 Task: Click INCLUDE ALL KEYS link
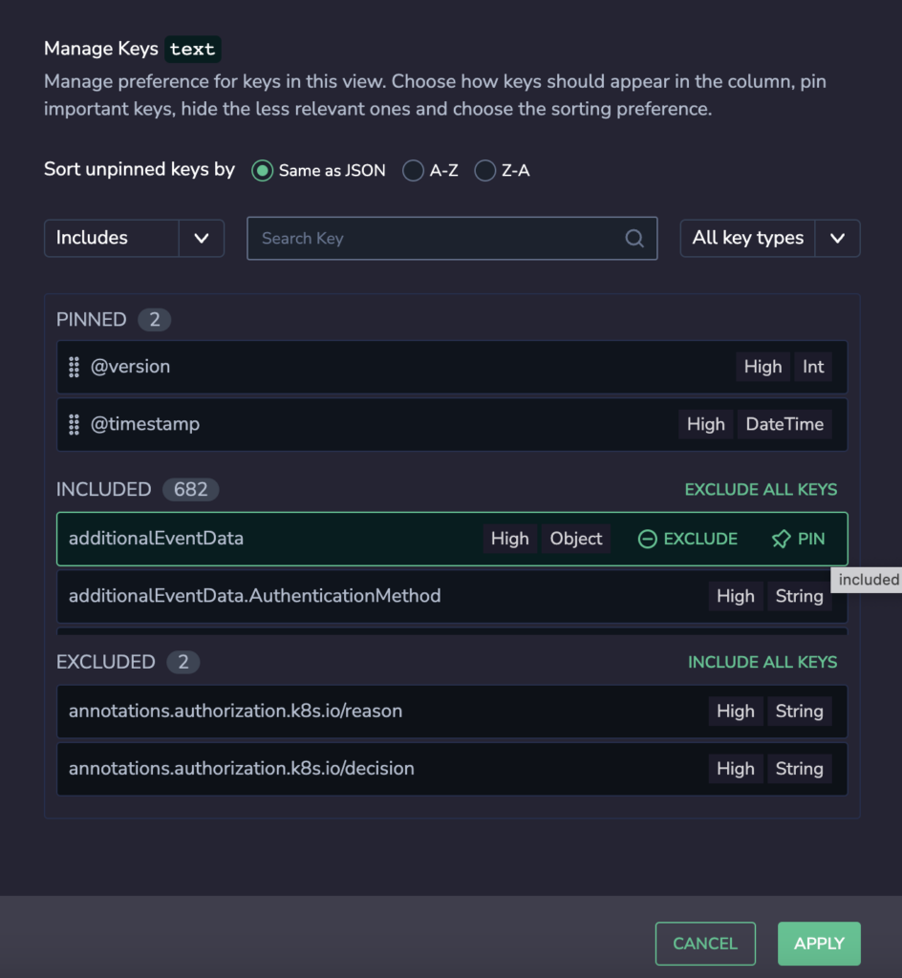[x=762, y=662]
